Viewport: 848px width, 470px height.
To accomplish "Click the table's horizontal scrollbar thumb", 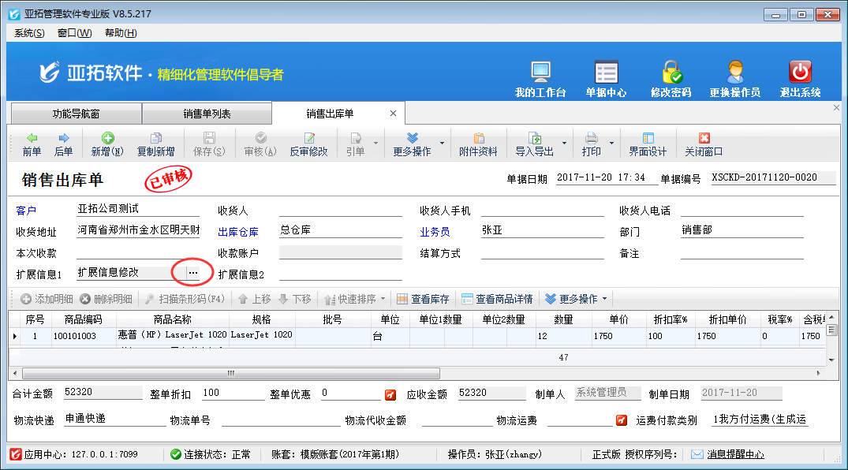I will click(230, 373).
